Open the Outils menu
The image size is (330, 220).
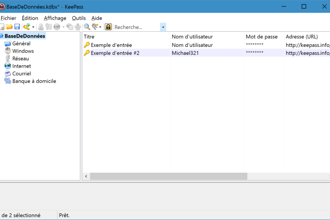point(79,18)
